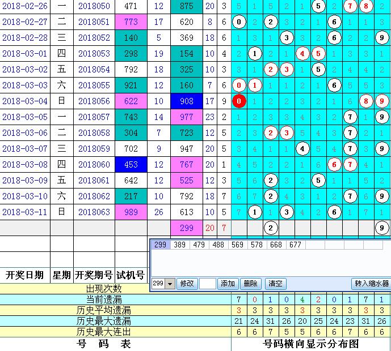The image size is (391, 351).
Task: Click red circled 4 in the 2018-03-01 row
Action: (303, 54)
